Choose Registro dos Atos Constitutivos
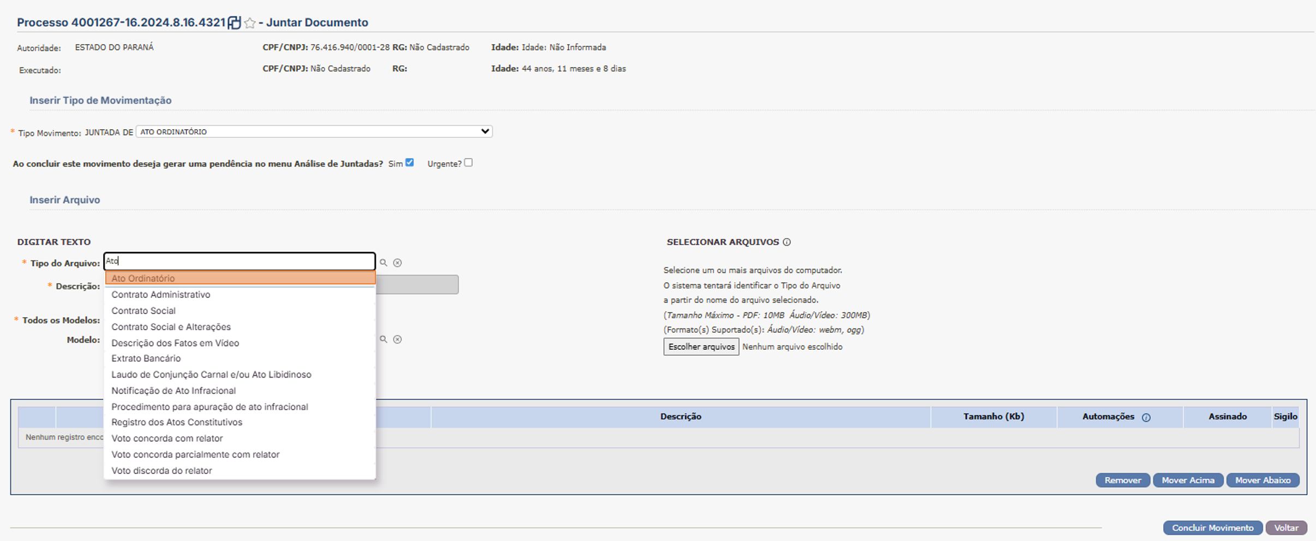 pos(240,422)
